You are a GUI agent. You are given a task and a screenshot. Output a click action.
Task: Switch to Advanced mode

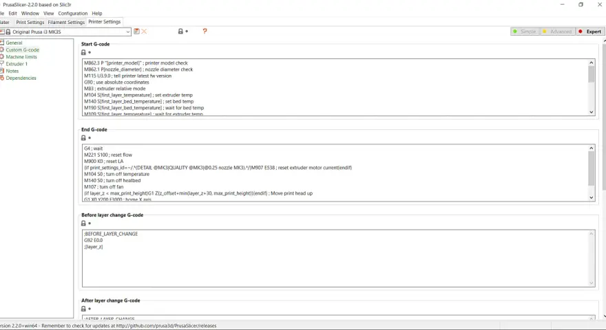coord(558,32)
